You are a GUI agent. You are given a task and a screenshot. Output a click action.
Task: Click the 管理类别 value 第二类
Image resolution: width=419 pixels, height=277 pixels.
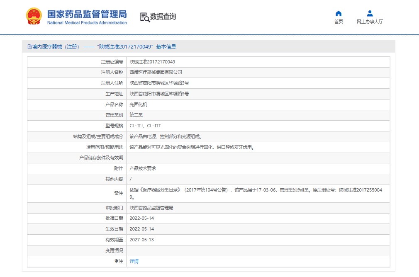136,115
